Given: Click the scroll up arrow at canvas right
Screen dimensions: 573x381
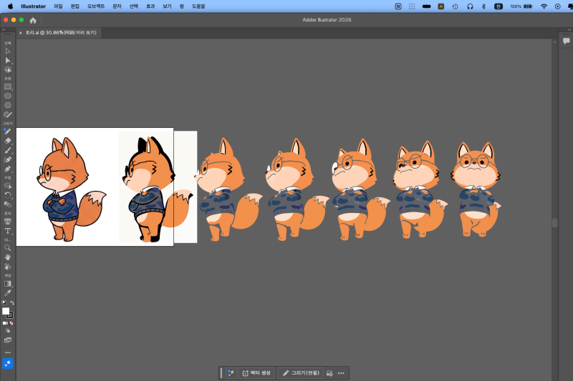Looking at the screenshot, I should [554, 42].
